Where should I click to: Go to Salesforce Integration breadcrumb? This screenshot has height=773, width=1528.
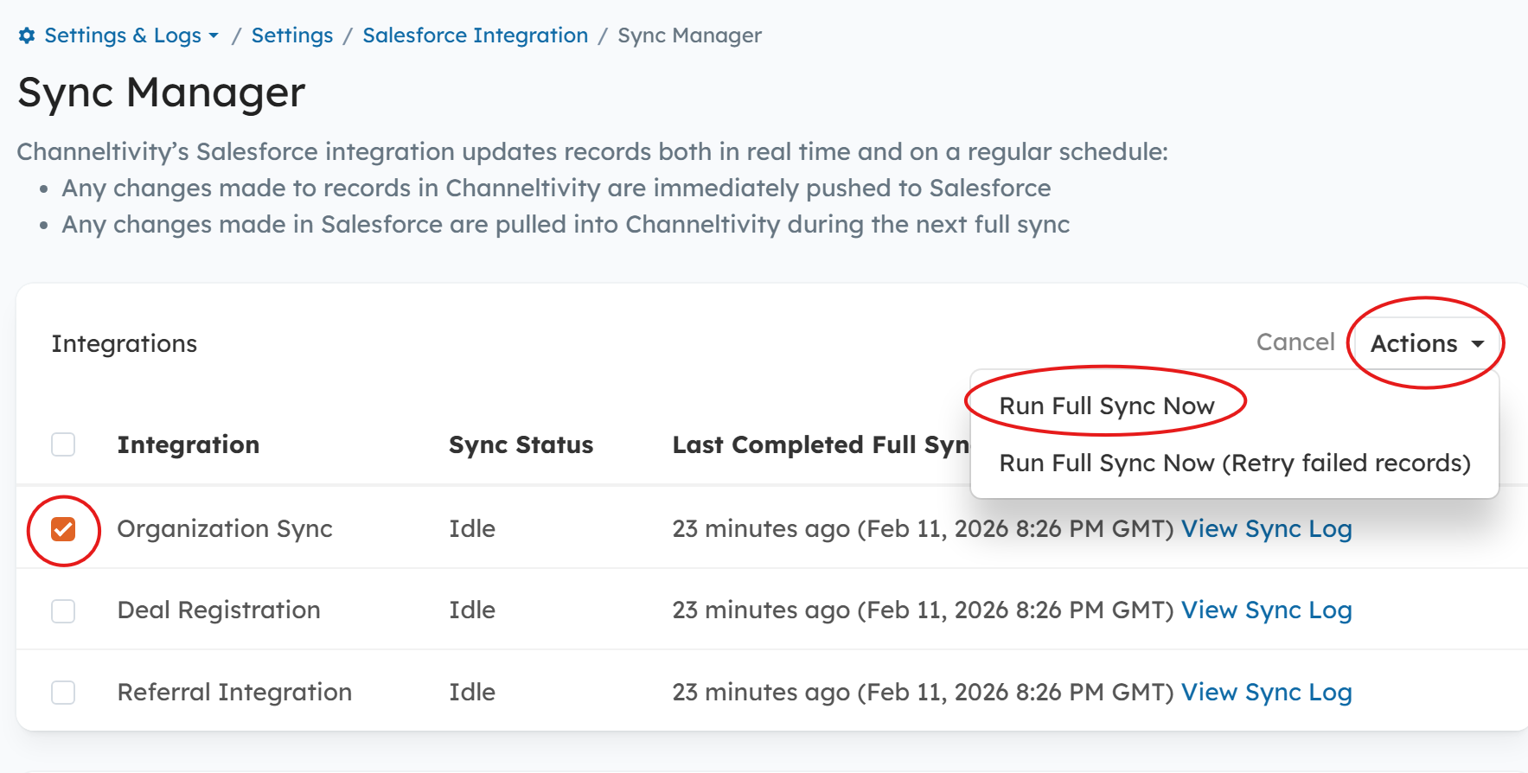[475, 35]
